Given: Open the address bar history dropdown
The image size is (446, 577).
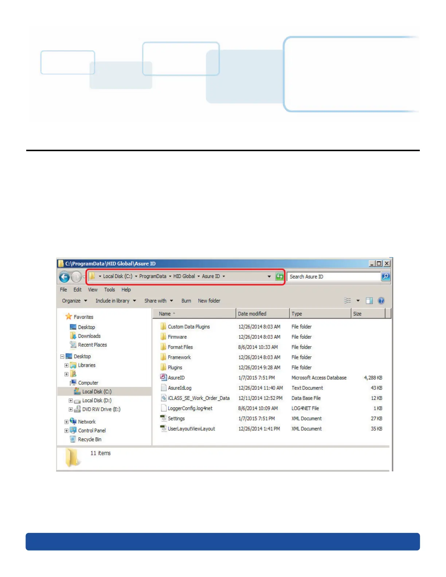Looking at the screenshot, I should point(269,276).
